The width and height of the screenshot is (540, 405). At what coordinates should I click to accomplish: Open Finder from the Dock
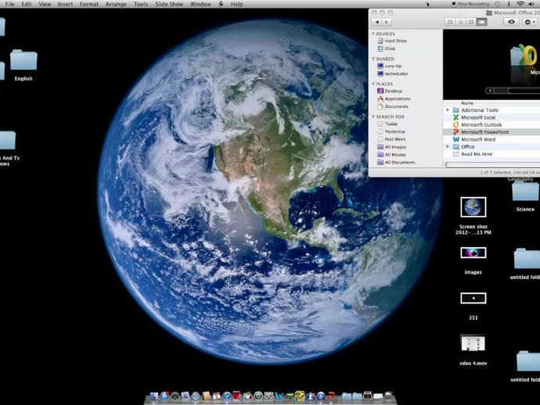(154, 396)
